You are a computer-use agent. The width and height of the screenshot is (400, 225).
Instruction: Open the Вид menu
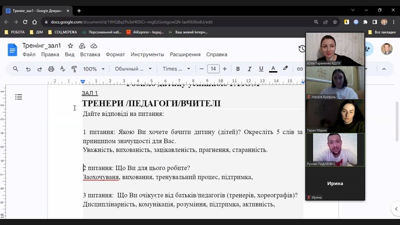click(69, 54)
